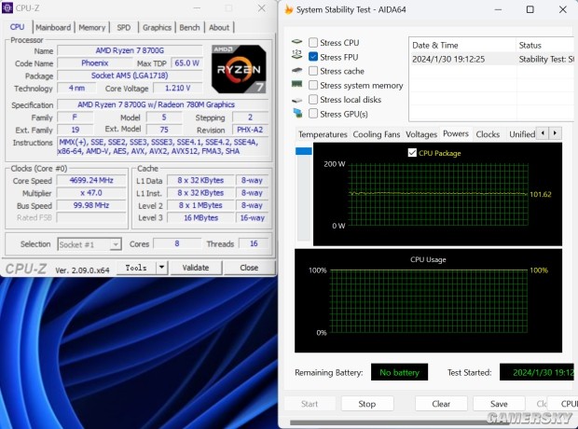Viewport: 578px width, 429px height.
Task: Toggle the CPU Package graph checkbox
Action: click(x=412, y=153)
